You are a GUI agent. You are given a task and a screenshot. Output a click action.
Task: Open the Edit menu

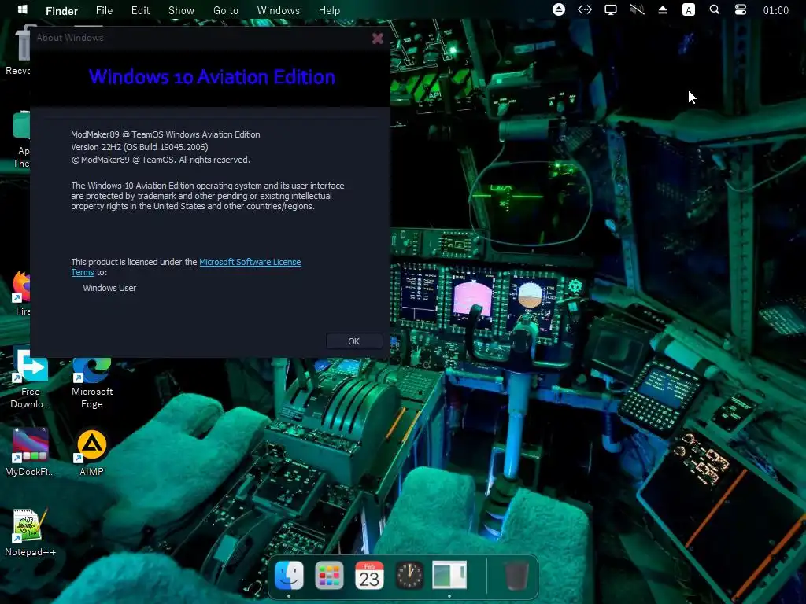[140, 10]
